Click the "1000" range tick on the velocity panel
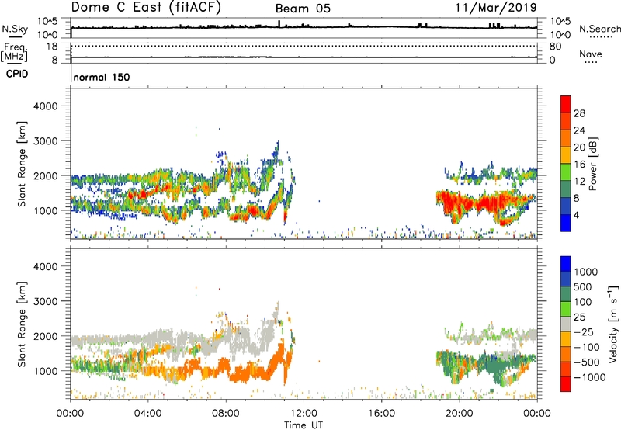This screenshot has width=621, height=430. click(46, 371)
